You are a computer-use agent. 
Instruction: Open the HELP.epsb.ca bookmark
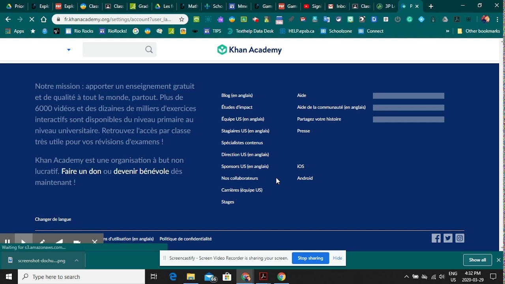click(297, 31)
